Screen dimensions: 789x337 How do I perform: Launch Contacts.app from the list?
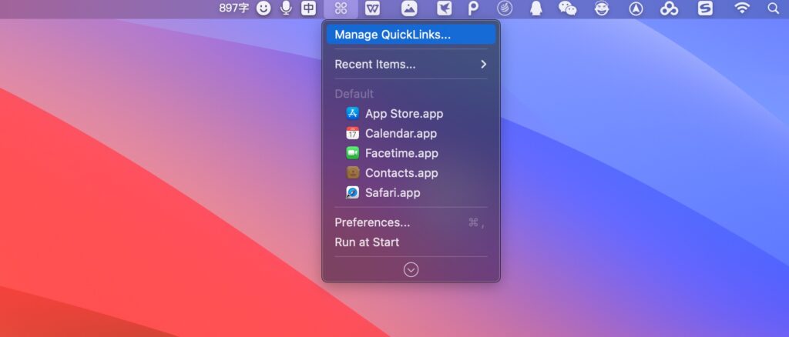(401, 173)
